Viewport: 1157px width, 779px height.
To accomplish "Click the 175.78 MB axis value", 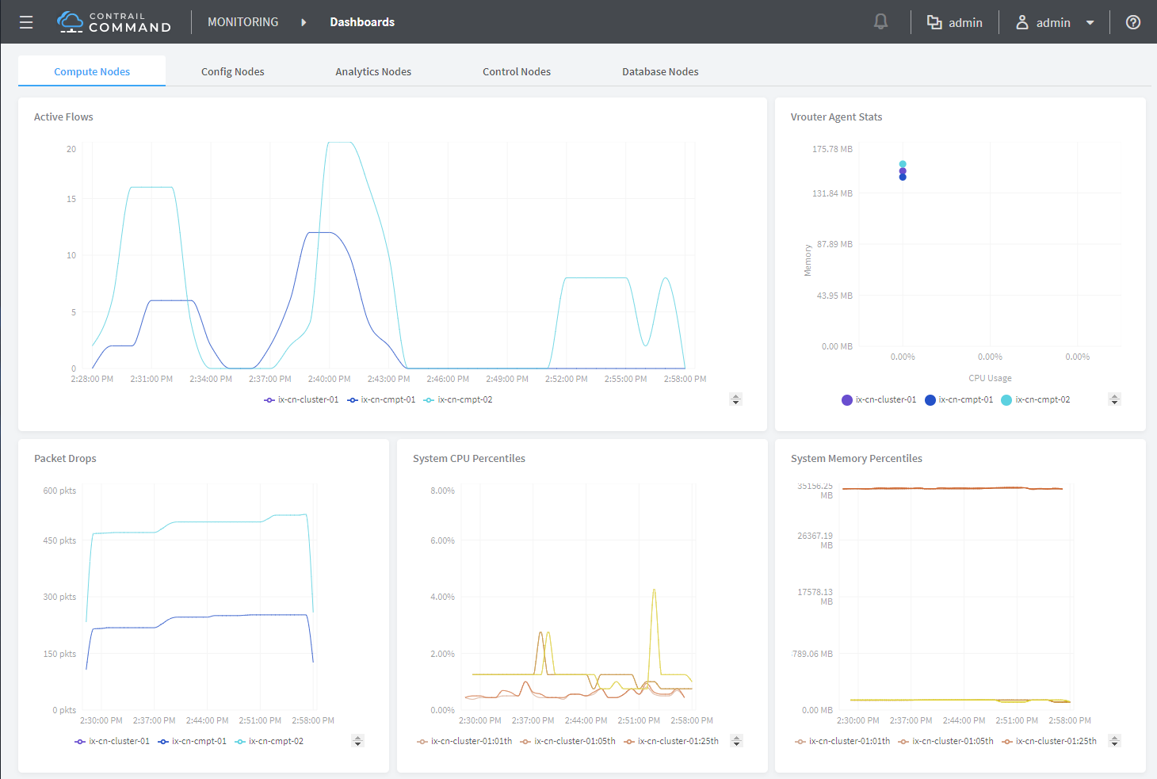I will pos(832,149).
